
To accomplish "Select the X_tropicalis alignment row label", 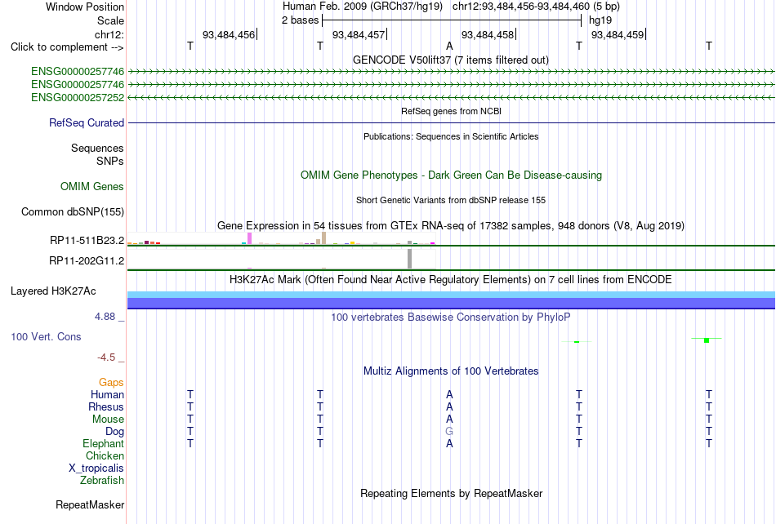I will (x=96, y=468).
